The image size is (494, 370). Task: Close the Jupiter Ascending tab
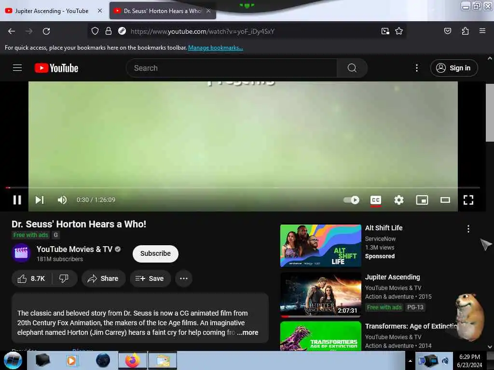[100, 11]
